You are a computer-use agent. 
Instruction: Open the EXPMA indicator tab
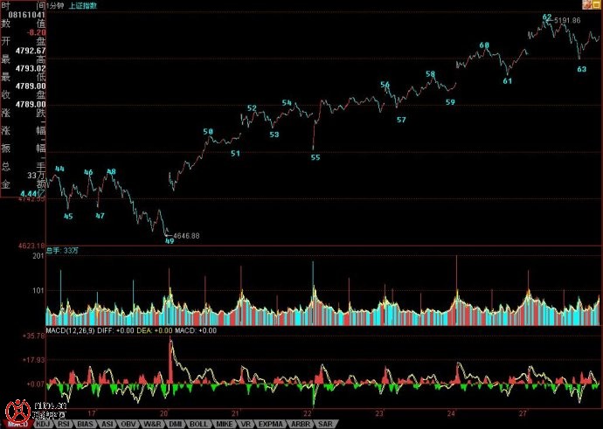click(268, 424)
